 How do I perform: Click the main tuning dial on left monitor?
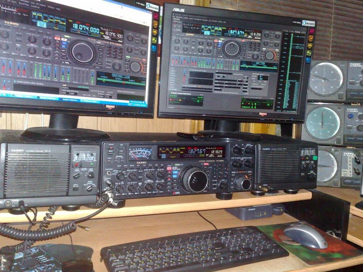point(82,52)
